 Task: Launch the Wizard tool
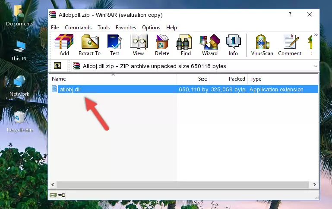(x=210, y=45)
